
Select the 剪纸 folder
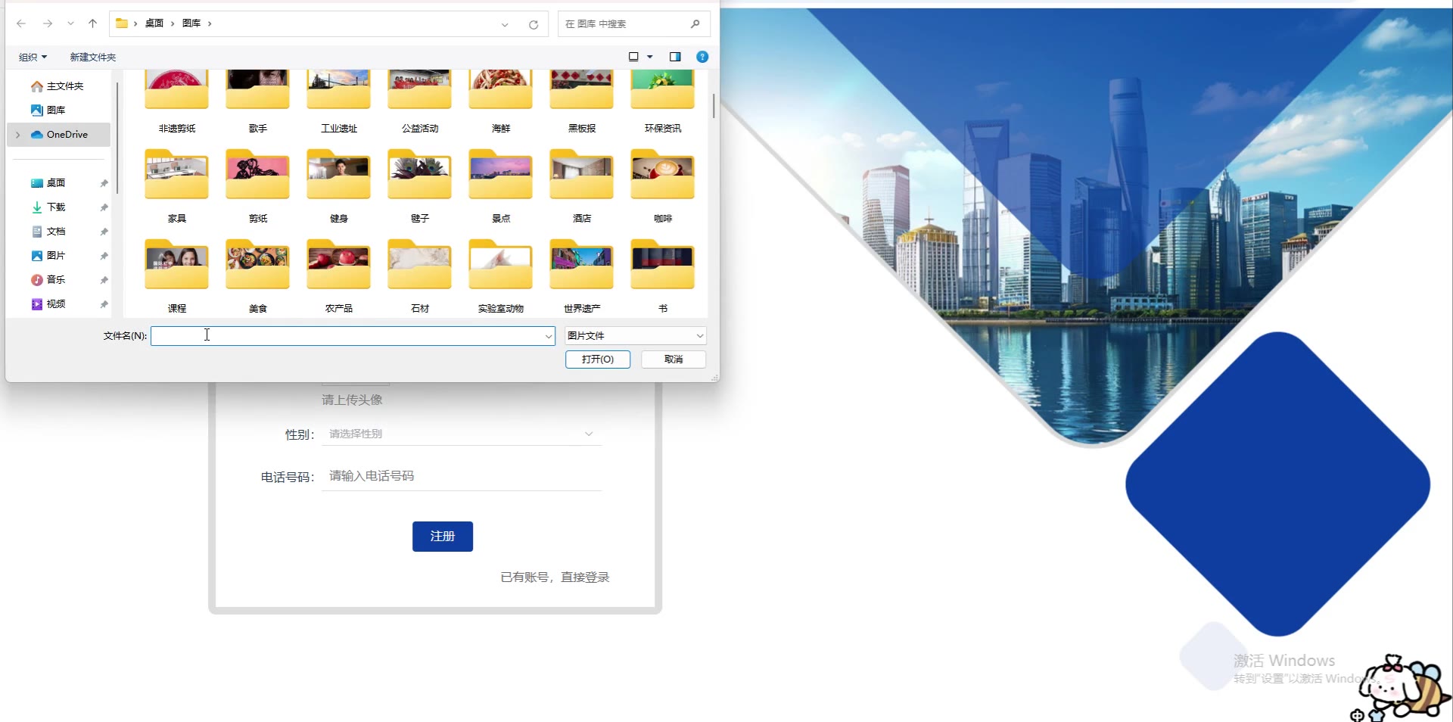tap(257, 185)
